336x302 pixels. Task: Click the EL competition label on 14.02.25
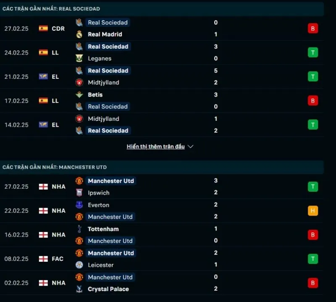point(55,125)
